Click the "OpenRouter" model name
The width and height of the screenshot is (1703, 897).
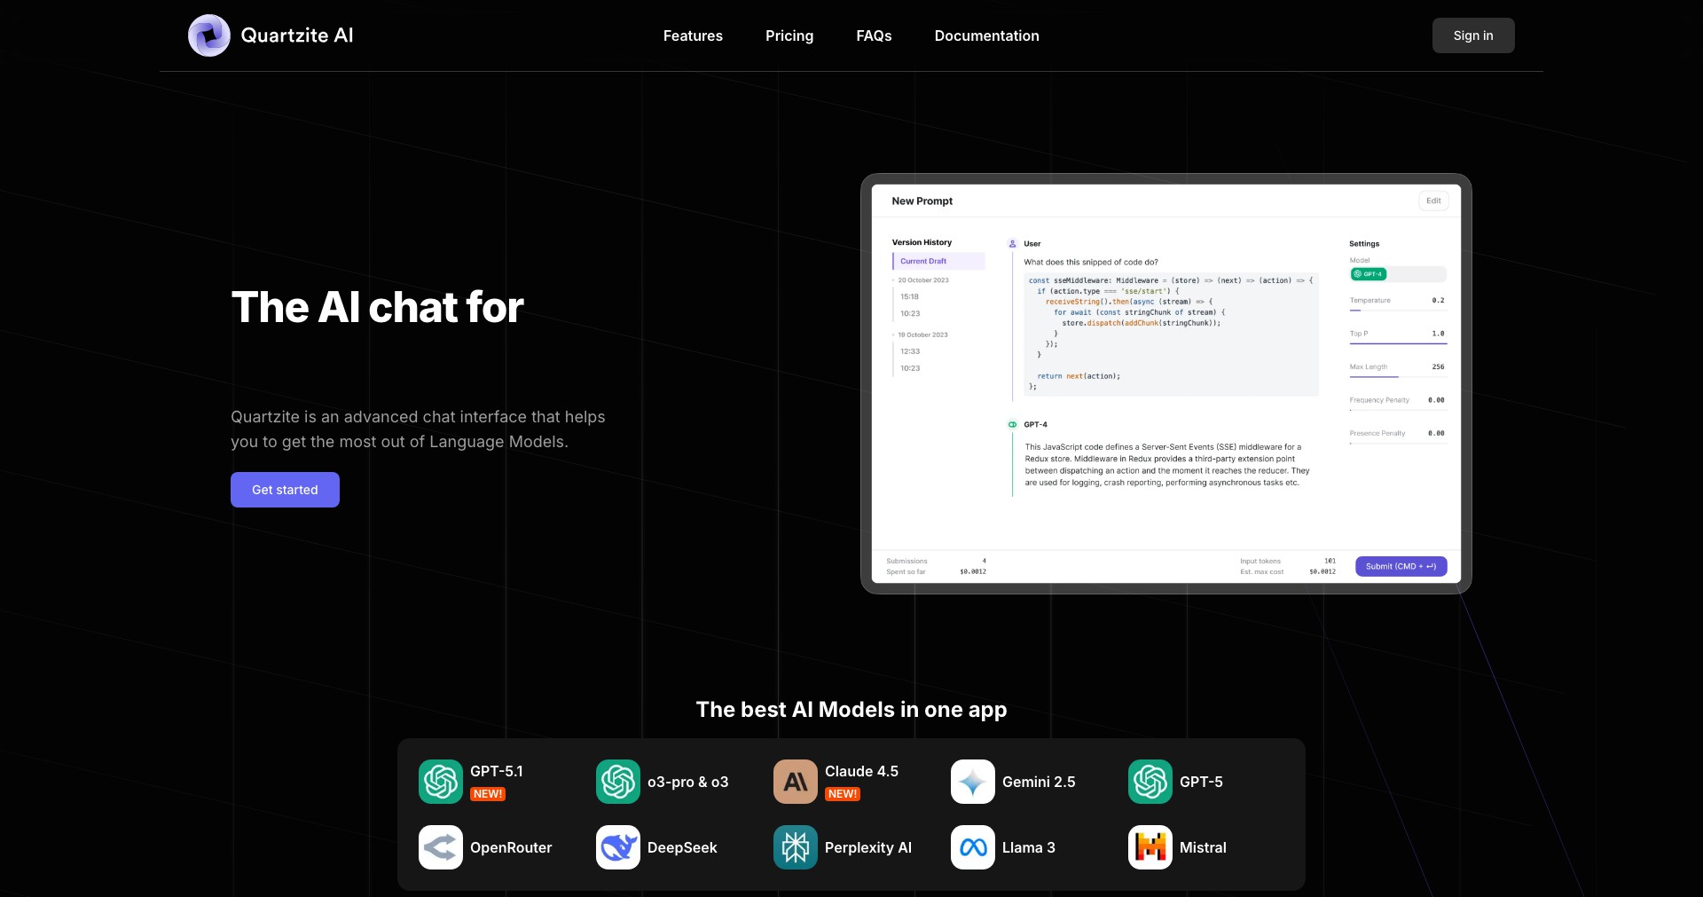point(511,847)
